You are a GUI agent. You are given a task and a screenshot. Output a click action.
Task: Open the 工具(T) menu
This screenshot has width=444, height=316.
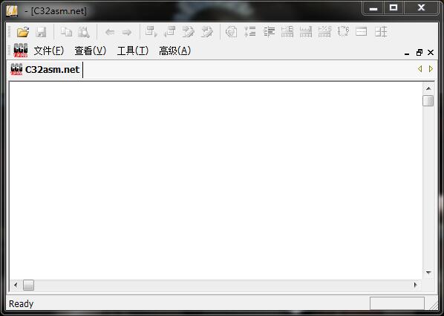click(133, 51)
